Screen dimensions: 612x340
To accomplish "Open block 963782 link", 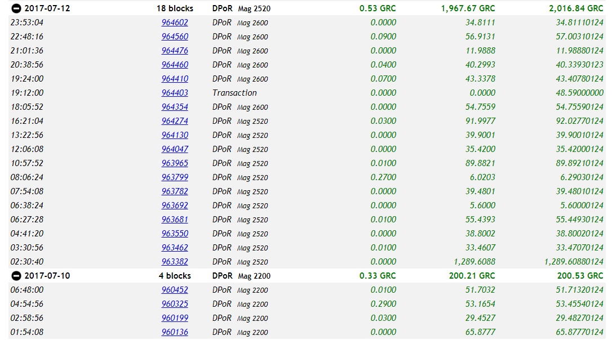I will (x=175, y=191).
